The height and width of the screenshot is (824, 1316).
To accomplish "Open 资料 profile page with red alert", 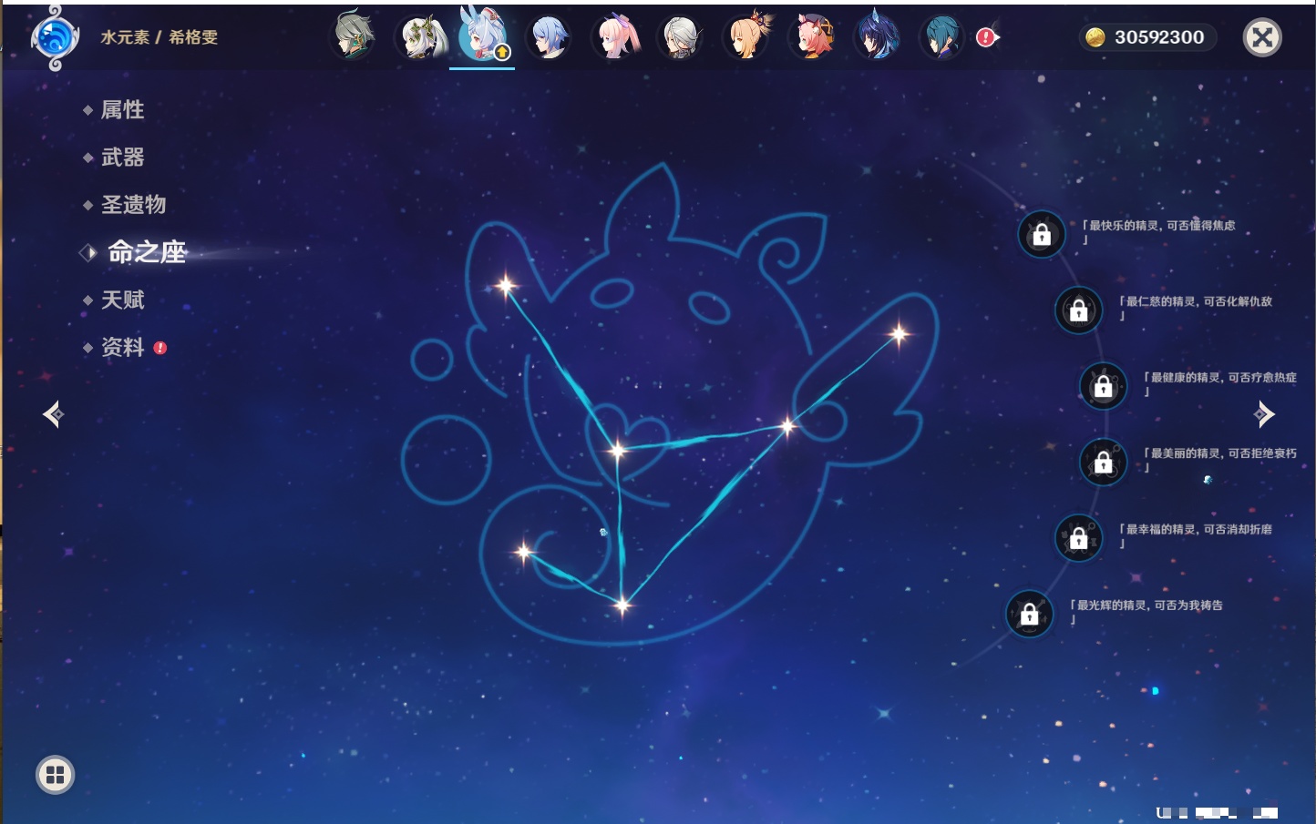I will point(122,347).
